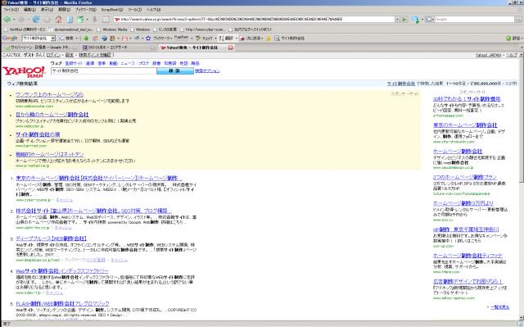Click the Gmail envelope icon on Google Toolbar
The height and width of the screenshot is (327, 524).
124,39
